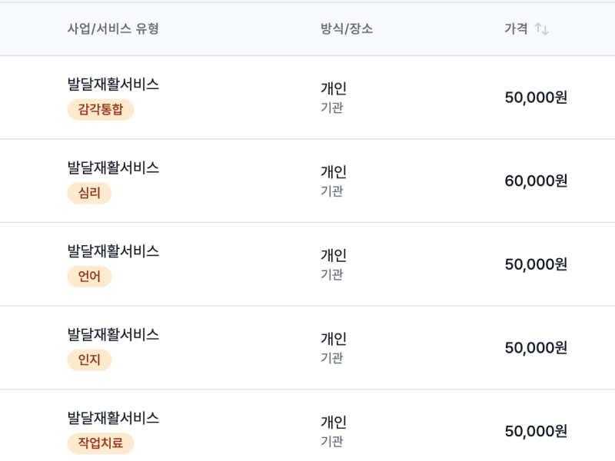
Task: Choose 개인 in the 심리 row
Action: (x=331, y=172)
